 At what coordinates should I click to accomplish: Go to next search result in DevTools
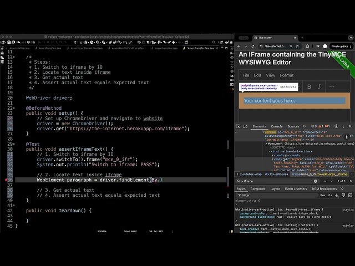[332, 181]
